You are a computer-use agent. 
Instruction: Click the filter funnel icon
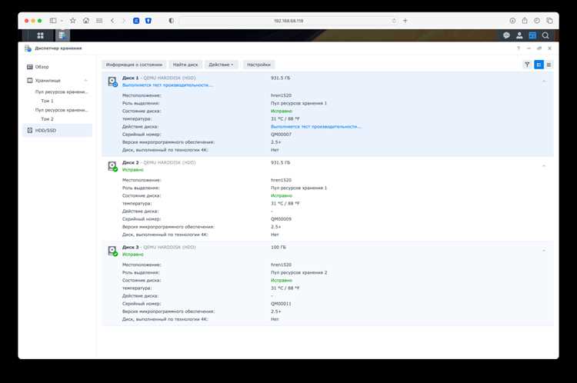click(x=527, y=65)
